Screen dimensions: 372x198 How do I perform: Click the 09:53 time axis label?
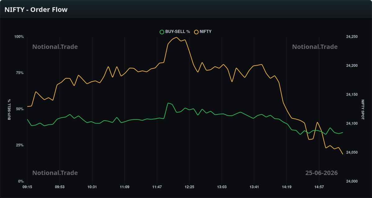tap(60, 187)
